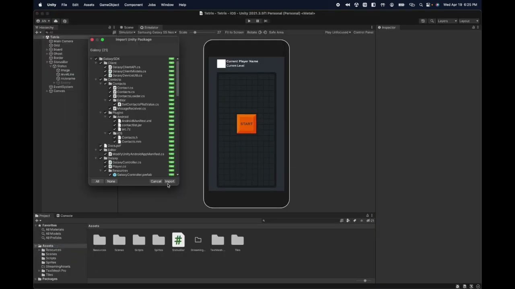Open the GameObject menu
515x289 pixels.
pyautogui.click(x=109, y=5)
